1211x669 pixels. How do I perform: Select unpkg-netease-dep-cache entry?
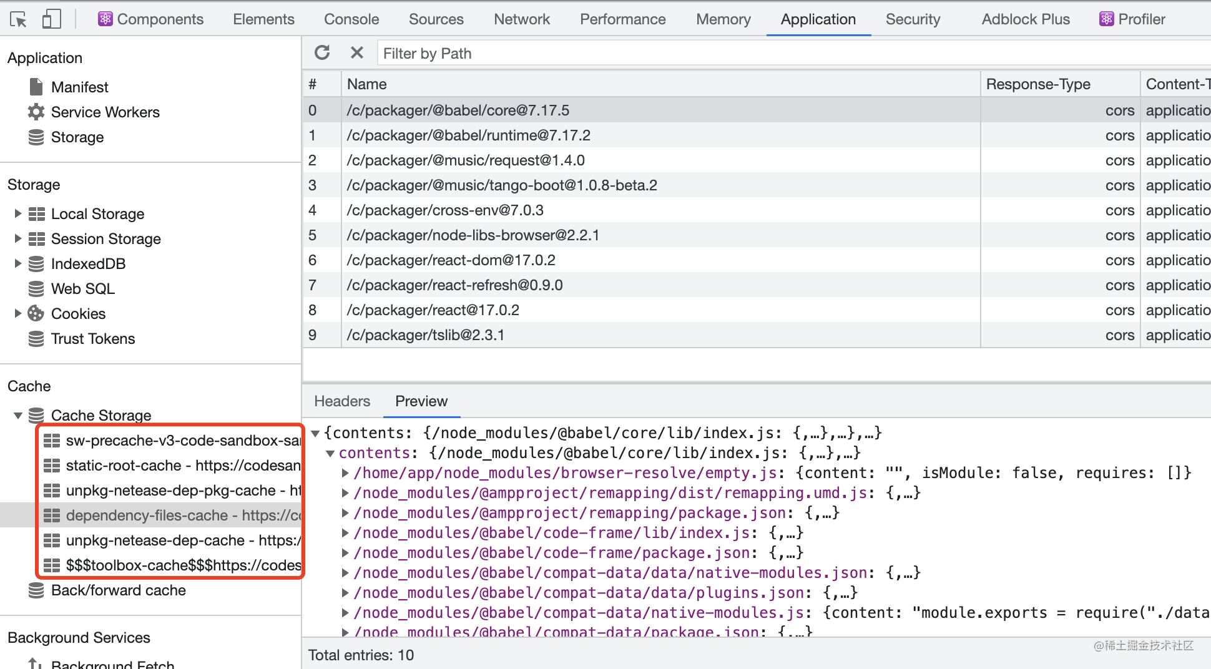tap(172, 540)
